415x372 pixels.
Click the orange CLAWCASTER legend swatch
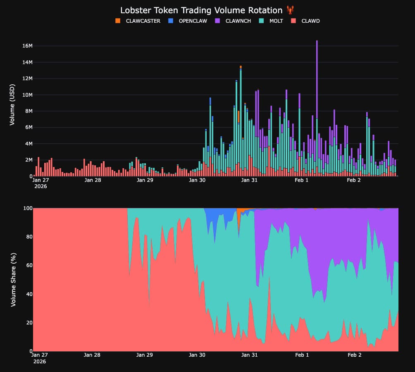point(118,21)
